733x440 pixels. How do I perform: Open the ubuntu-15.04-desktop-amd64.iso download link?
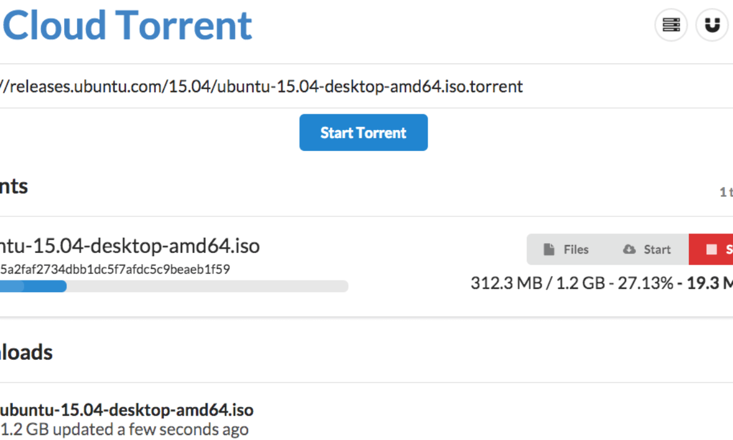[x=127, y=409]
